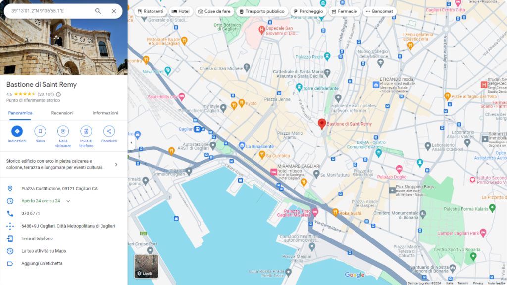Save the place with the Salva icon
The height and width of the screenshot is (285, 507).
point(40,131)
